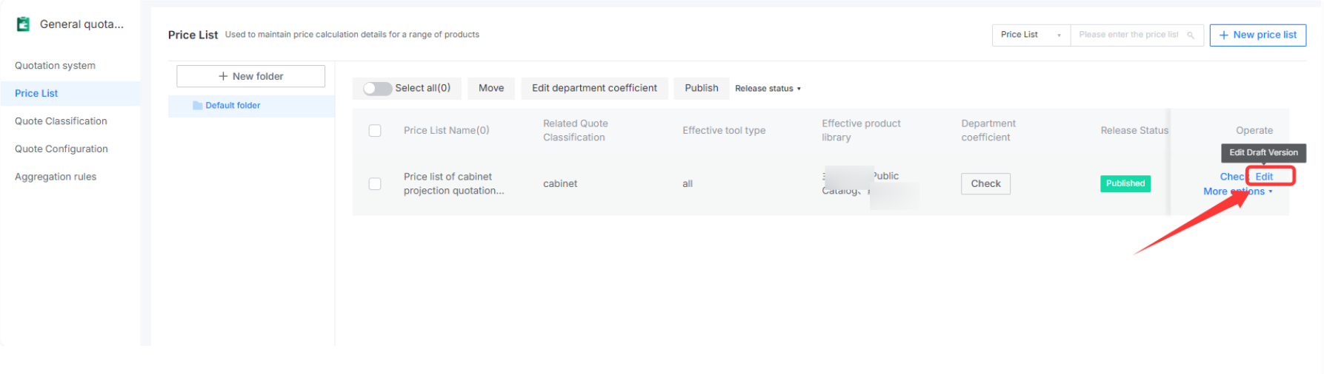
Task: Click the Related Quote Classification column header
Action: point(575,131)
